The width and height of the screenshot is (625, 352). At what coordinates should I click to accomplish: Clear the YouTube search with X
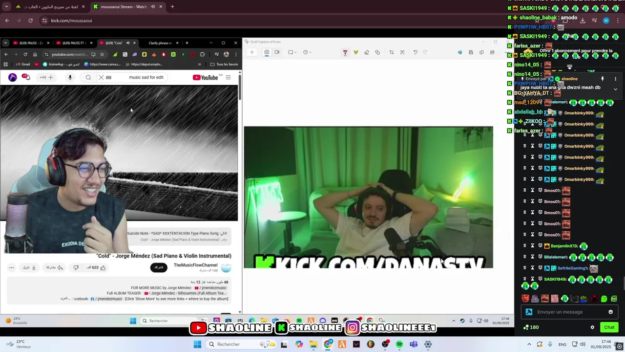tap(101, 77)
